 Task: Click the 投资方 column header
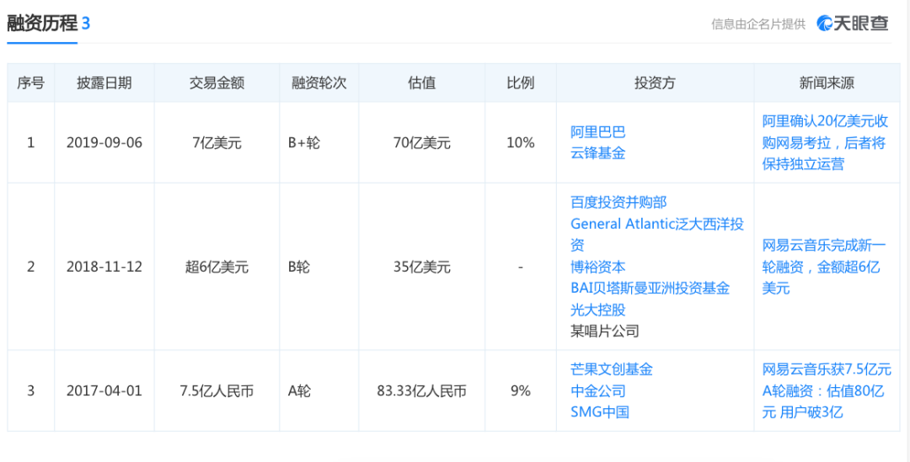[x=655, y=83]
